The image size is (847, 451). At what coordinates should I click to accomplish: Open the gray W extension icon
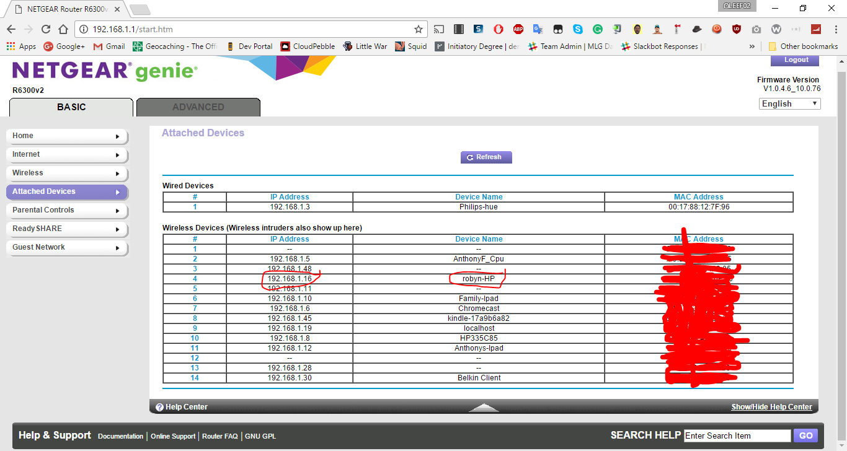[x=776, y=29]
